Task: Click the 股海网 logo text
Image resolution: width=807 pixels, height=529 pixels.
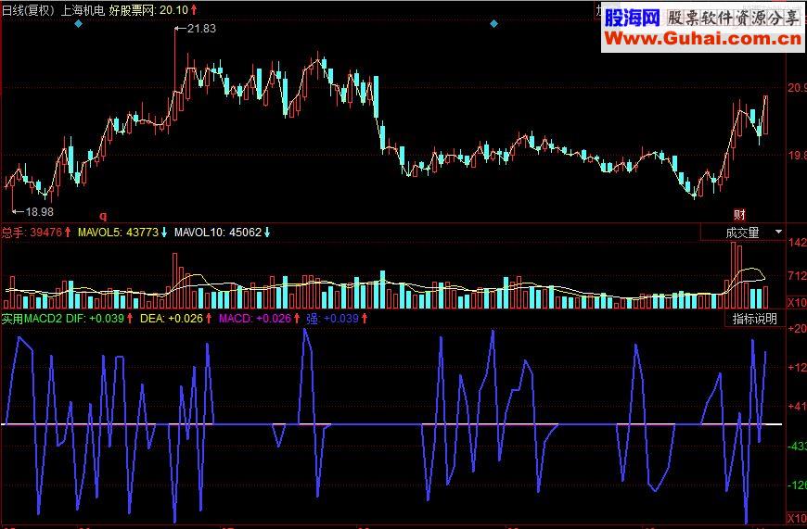Action: [x=632, y=18]
